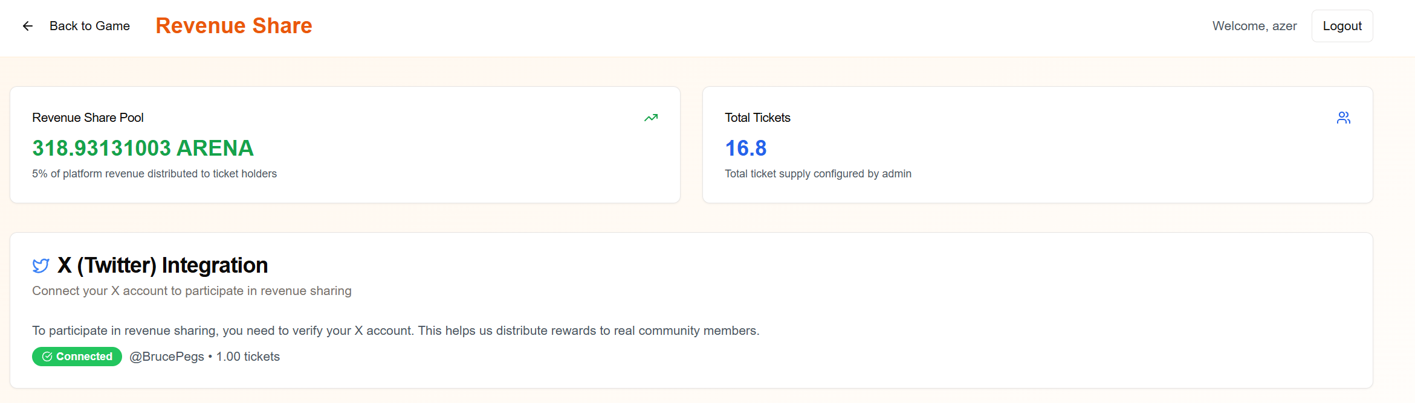Click the blue users icon in Total Tickets
The height and width of the screenshot is (403, 1415).
click(x=1343, y=118)
